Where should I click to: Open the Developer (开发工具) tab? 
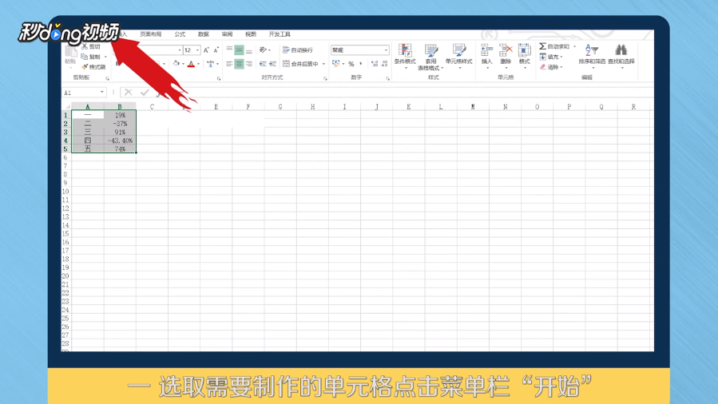[280, 34]
